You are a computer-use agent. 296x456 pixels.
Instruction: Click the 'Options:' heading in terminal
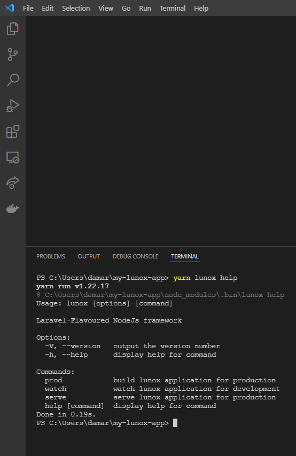(53, 337)
